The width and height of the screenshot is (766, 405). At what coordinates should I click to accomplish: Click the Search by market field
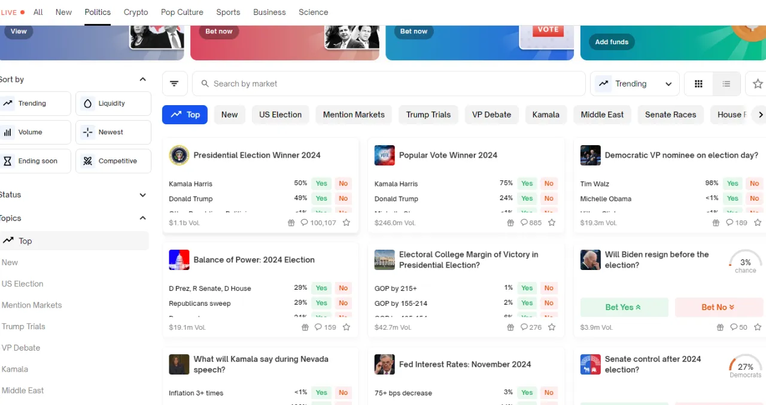[x=389, y=84]
